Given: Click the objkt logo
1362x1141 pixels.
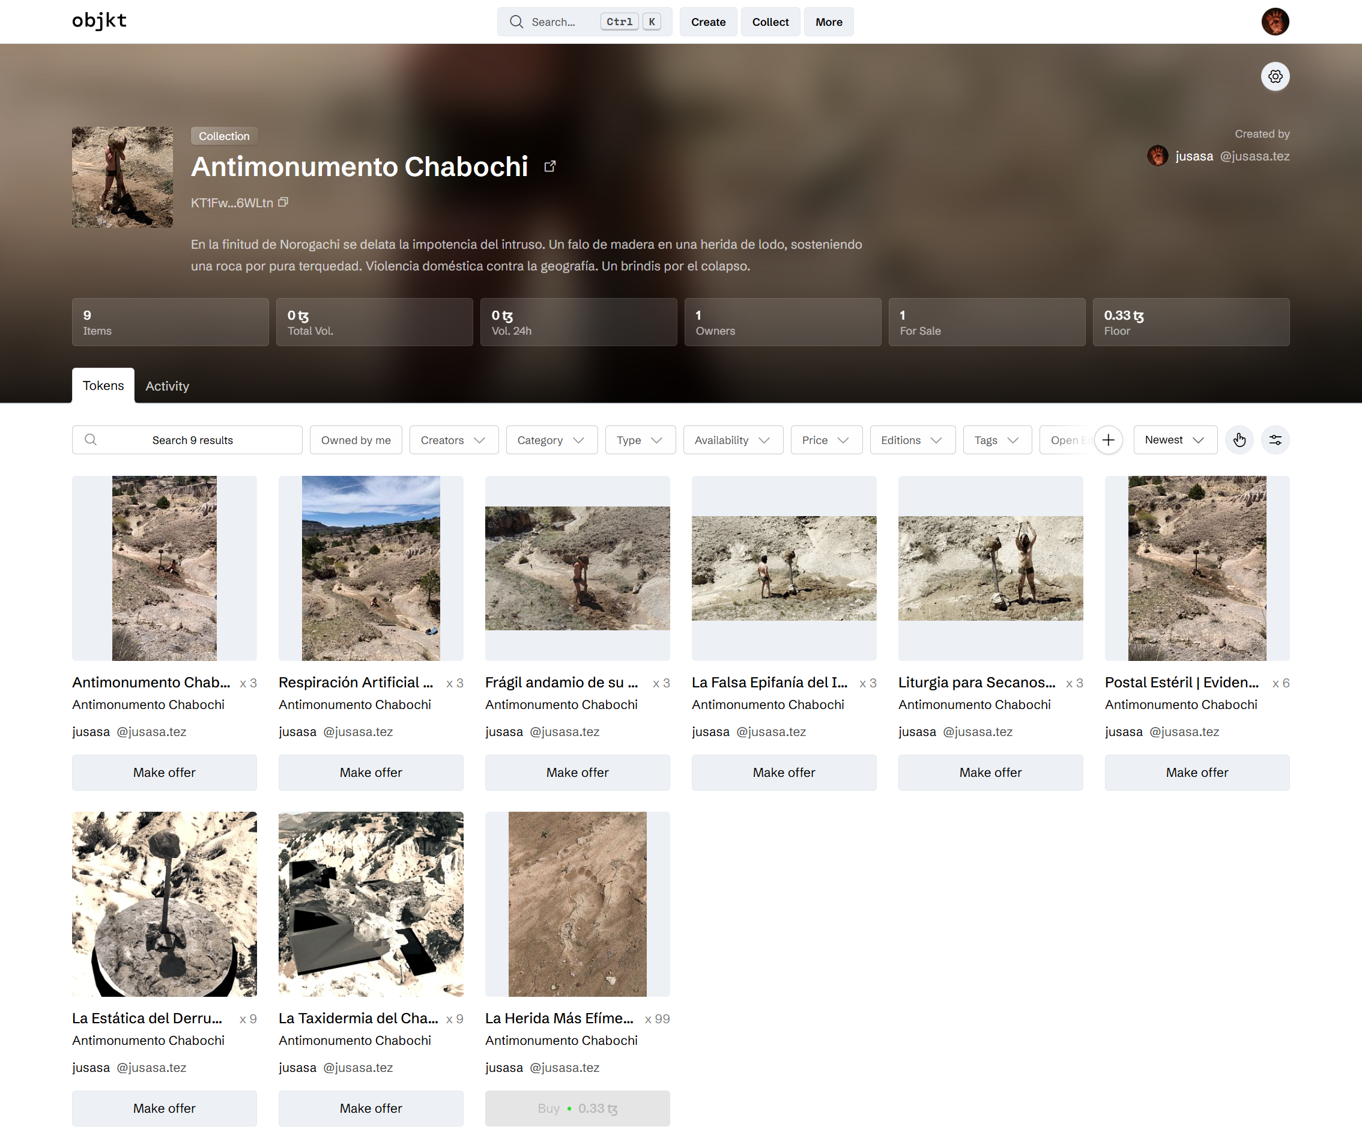Looking at the screenshot, I should click(99, 22).
